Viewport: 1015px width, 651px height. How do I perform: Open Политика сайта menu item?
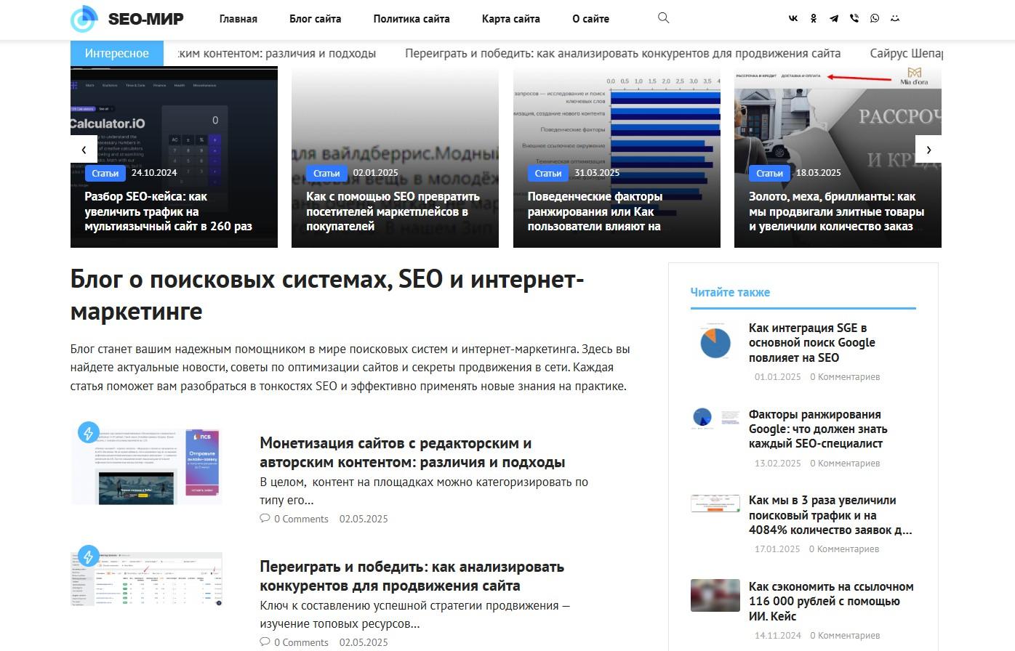coord(412,19)
